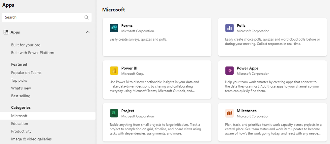Collapse the Apps section chevron
The image size is (330, 144).
(88, 32)
